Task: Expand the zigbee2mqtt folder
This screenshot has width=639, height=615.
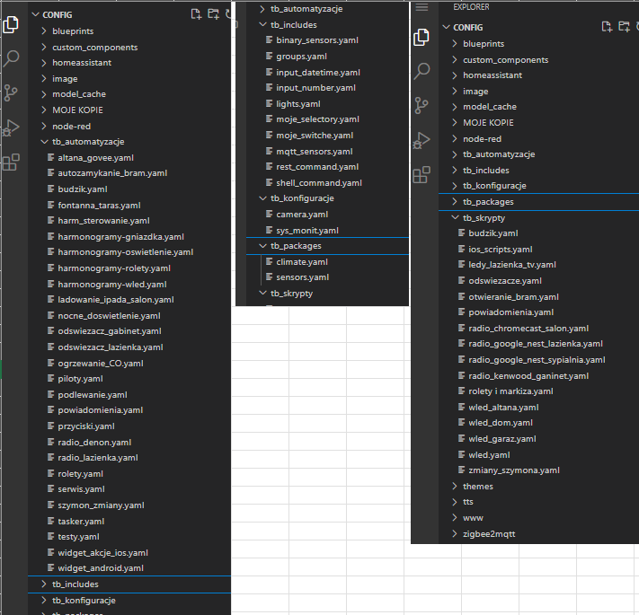Action: [489, 534]
